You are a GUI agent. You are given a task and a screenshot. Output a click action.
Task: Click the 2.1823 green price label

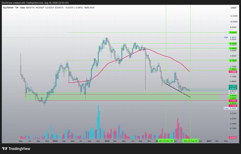pyautogui.click(x=233, y=60)
